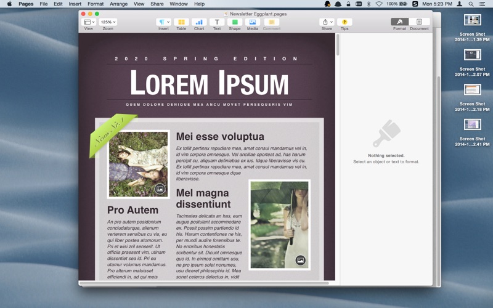Click the yellow minimize window button
Screen dimensions: 493x308
90,14
